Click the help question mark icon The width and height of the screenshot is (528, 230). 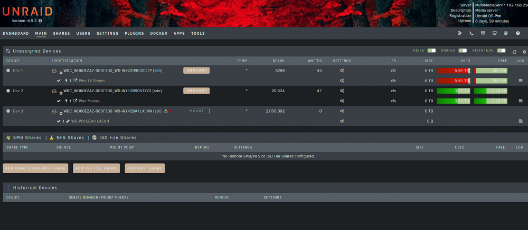[518, 33]
